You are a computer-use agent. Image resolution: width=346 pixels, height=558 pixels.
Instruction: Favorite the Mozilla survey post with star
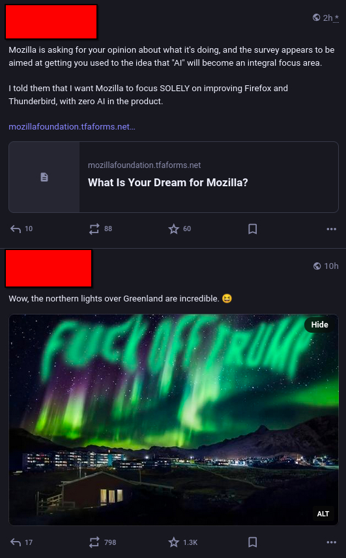(x=179, y=229)
